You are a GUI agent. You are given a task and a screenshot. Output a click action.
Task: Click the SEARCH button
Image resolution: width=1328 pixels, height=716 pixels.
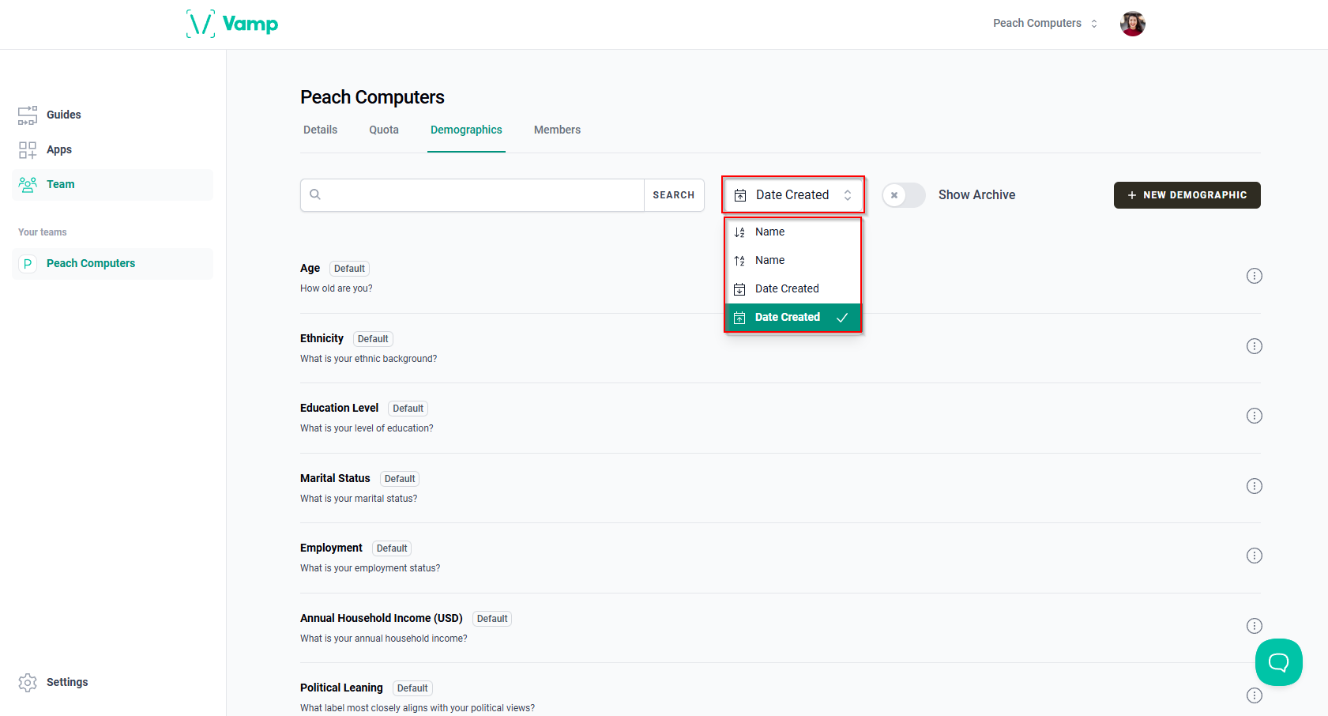674,195
